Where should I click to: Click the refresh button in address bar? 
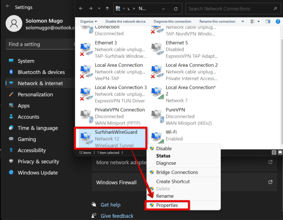(176, 8)
